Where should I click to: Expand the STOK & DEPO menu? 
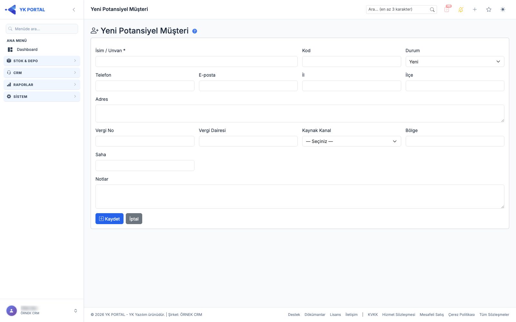[42, 61]
